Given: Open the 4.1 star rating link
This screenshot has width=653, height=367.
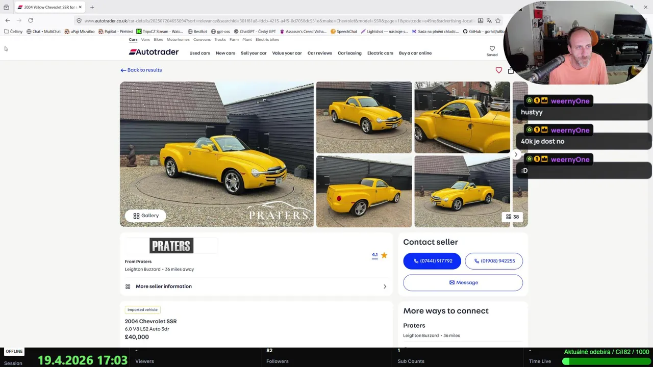Looking at the screenshot, I should [380, 255].
